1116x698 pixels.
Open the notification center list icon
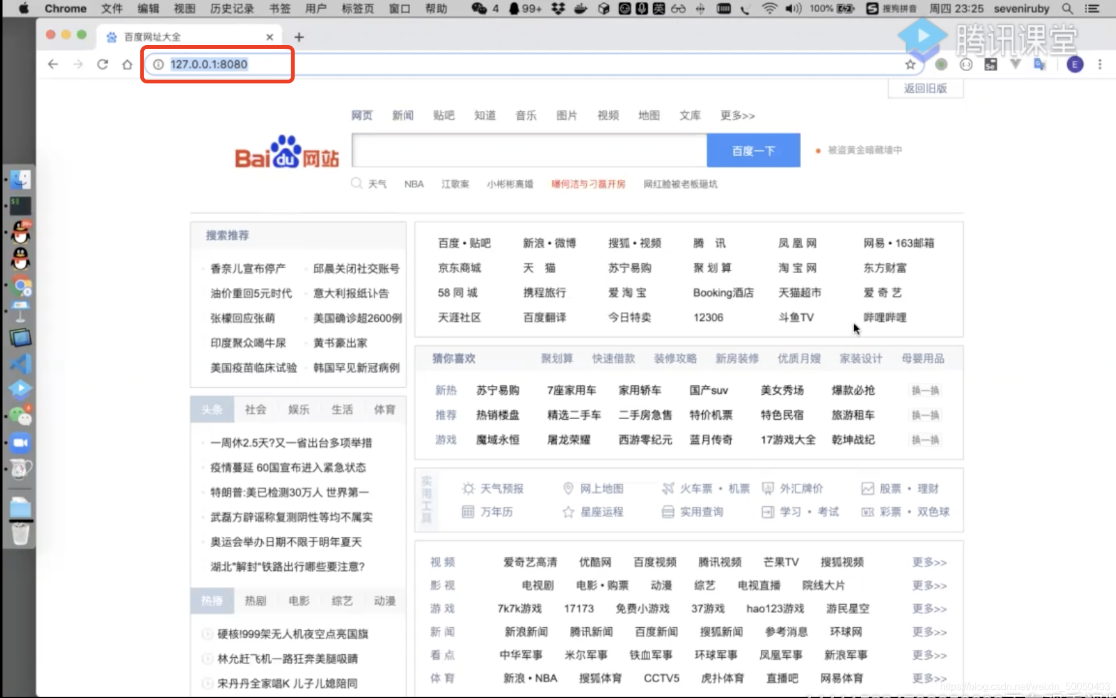(x=1092, y=8)
